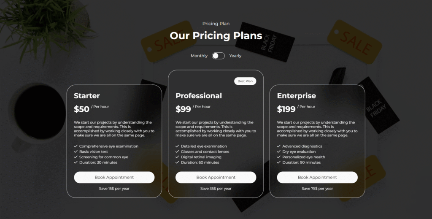Click checkmark next to Duration: 60 minutes
This screenshot has width=432, height=219.
(178, 162)
